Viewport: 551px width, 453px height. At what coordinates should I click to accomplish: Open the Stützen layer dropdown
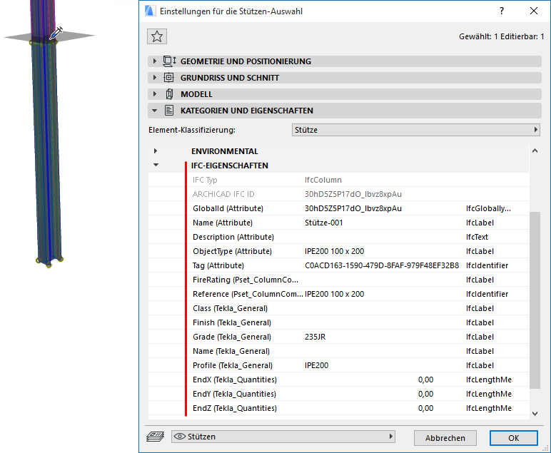click(x=283, y=437)
